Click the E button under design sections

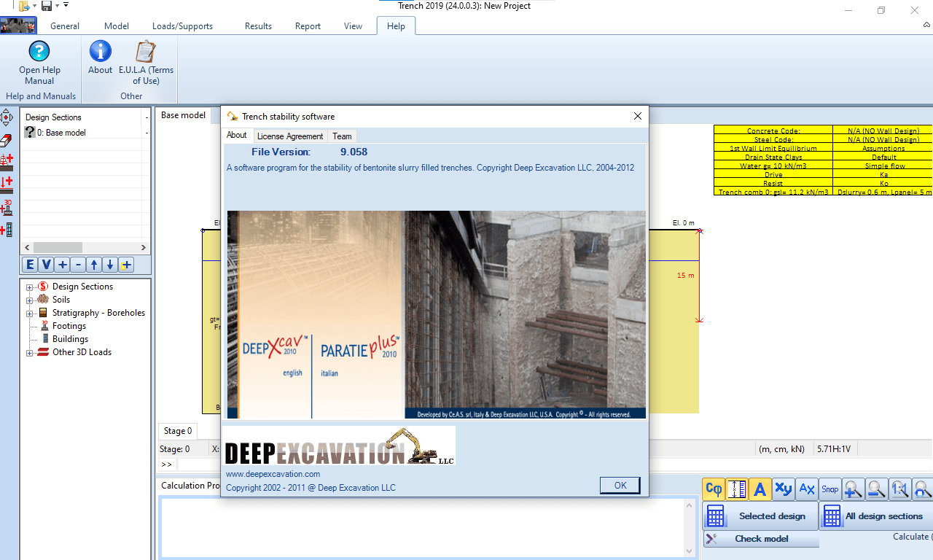pos(30,265)
